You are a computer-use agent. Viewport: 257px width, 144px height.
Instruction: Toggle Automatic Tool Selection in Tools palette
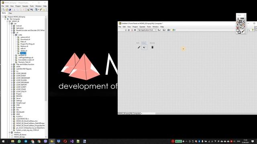(x=241, y=19)
